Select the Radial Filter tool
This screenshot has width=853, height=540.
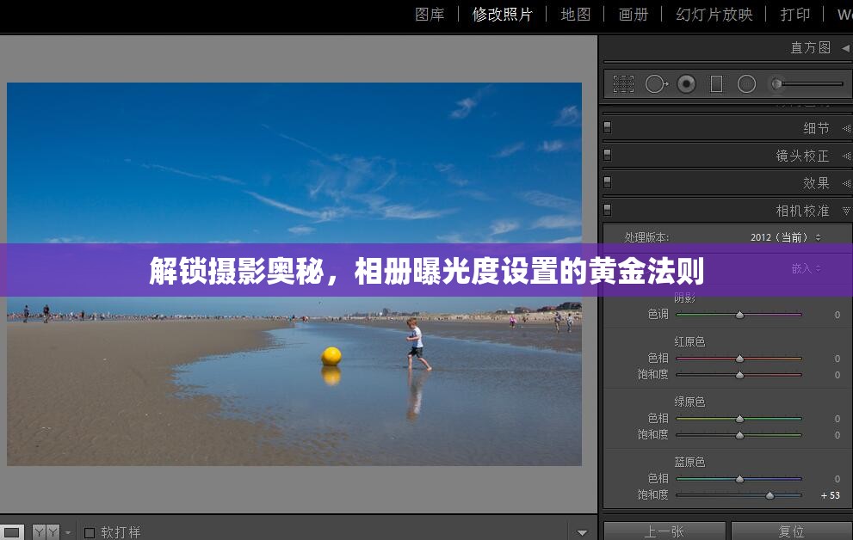(746, 84)
